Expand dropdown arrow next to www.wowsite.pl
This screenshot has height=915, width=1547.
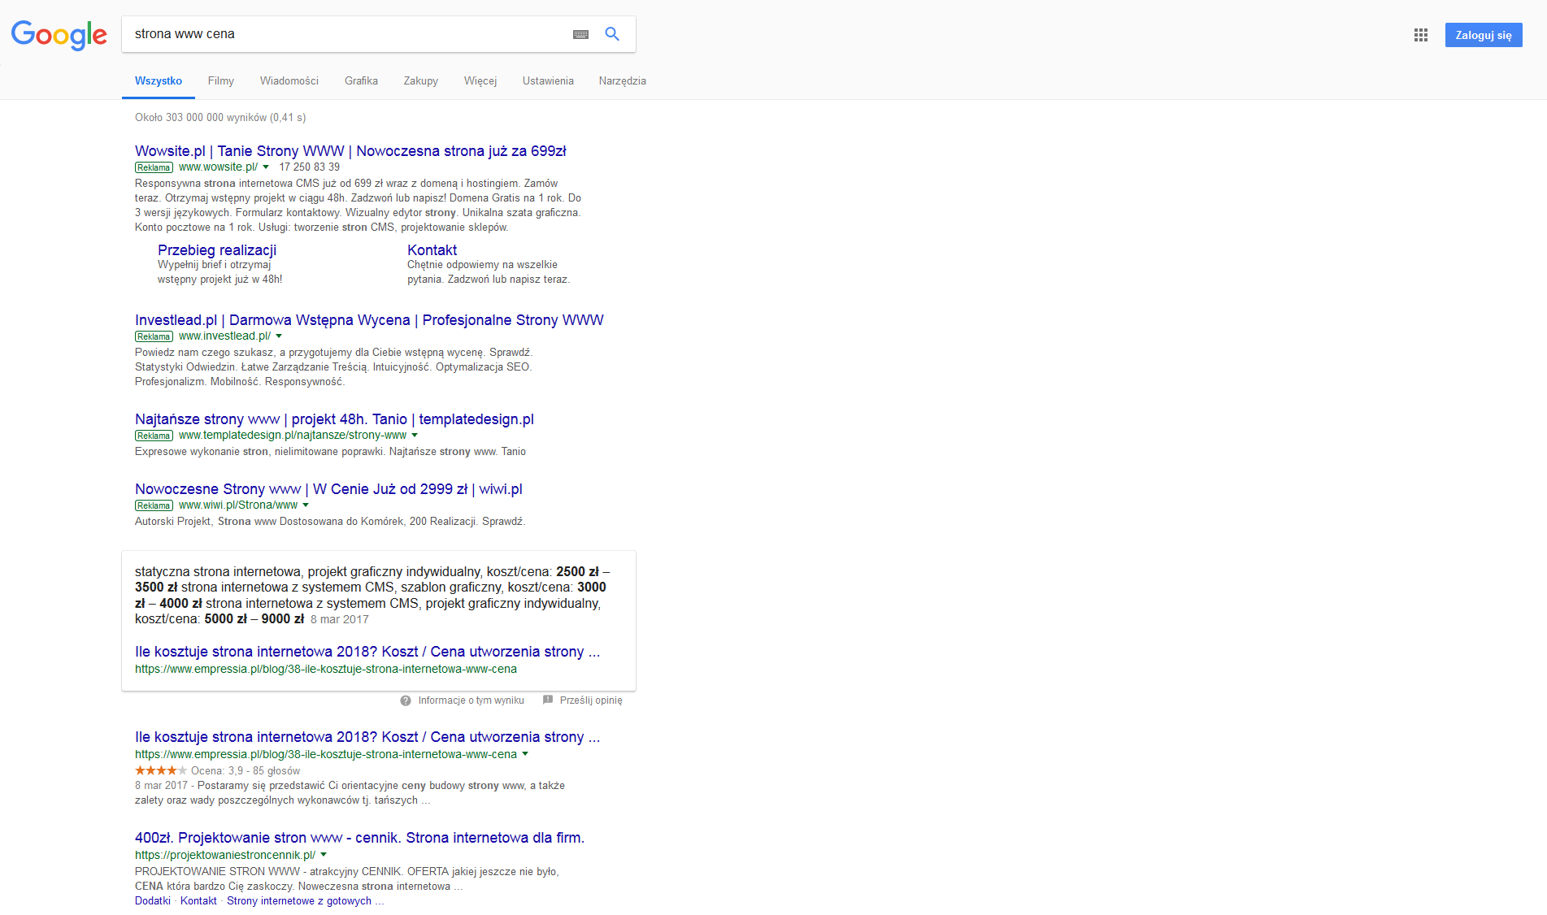pyautogui.click(x=266, y=167)
